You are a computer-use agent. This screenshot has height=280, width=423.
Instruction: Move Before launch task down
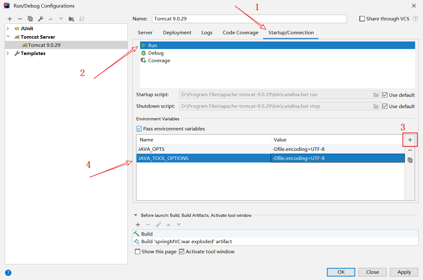pyautogui.click(x=179, y=225)
